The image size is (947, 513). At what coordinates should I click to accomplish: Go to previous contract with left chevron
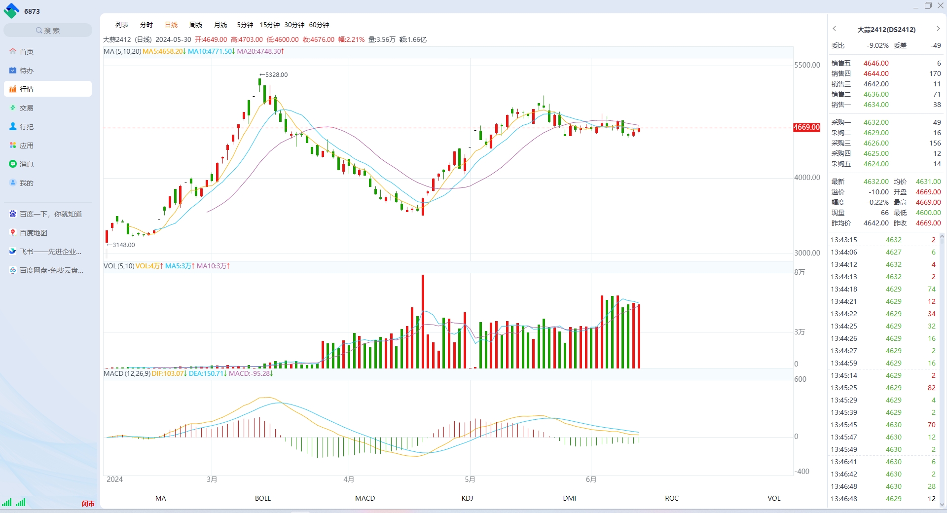[835, 29]
